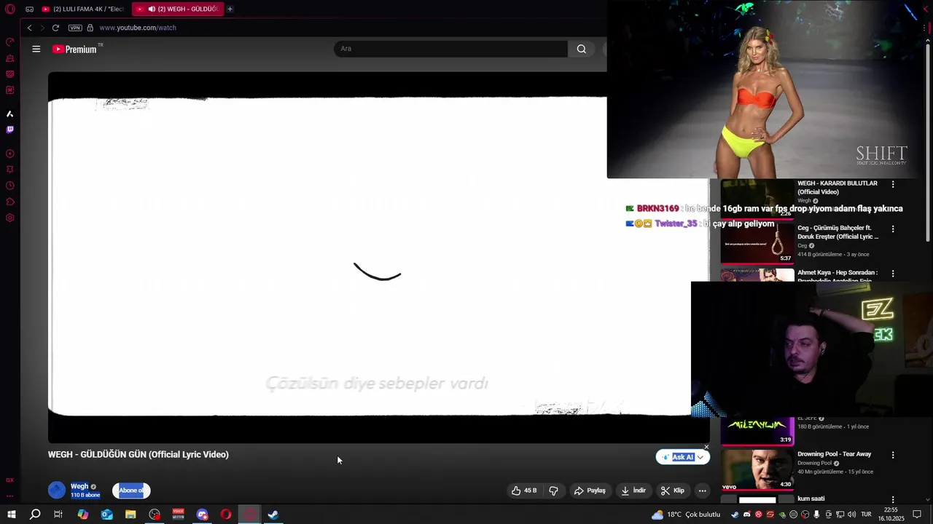Open Steam from the taskbar
The height and width of the screenshot is (524, 933).
[x=273, y=515]
